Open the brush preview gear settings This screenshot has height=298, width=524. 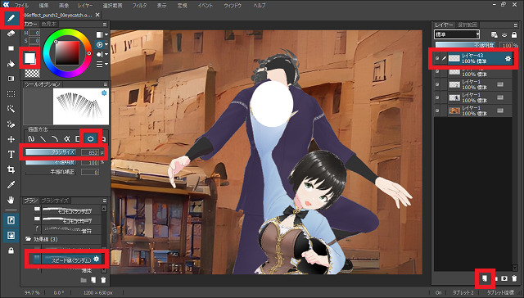[x=104, y=93]
